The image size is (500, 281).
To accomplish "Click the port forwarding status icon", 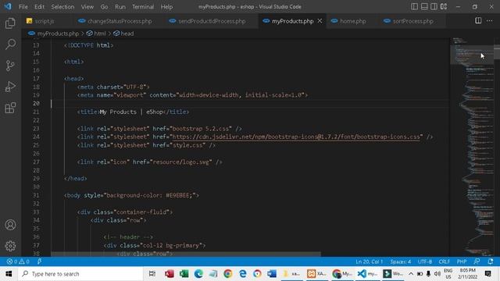I will [x=40, y=261].
